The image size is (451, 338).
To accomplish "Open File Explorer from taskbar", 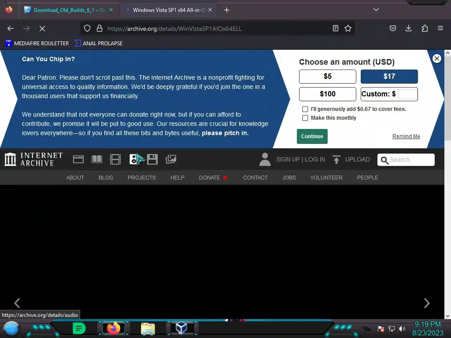I will pos(148,328).
